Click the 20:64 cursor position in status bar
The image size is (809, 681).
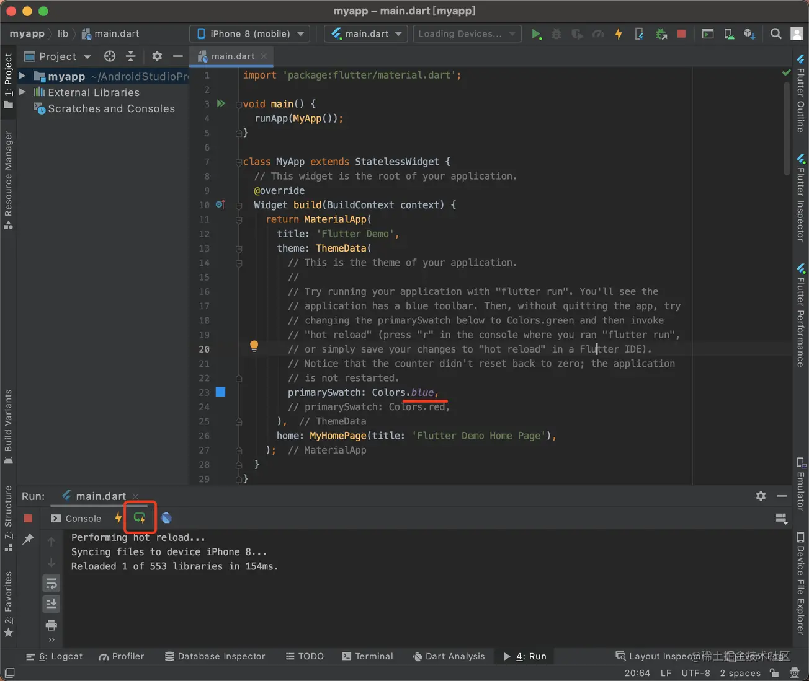click(637, 673)
